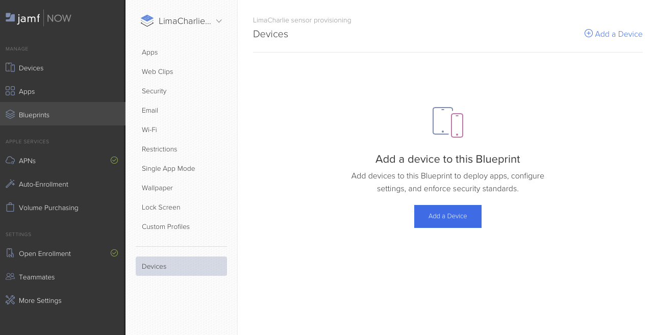Click the More Settings tools icon

click(x=10, y=300)
